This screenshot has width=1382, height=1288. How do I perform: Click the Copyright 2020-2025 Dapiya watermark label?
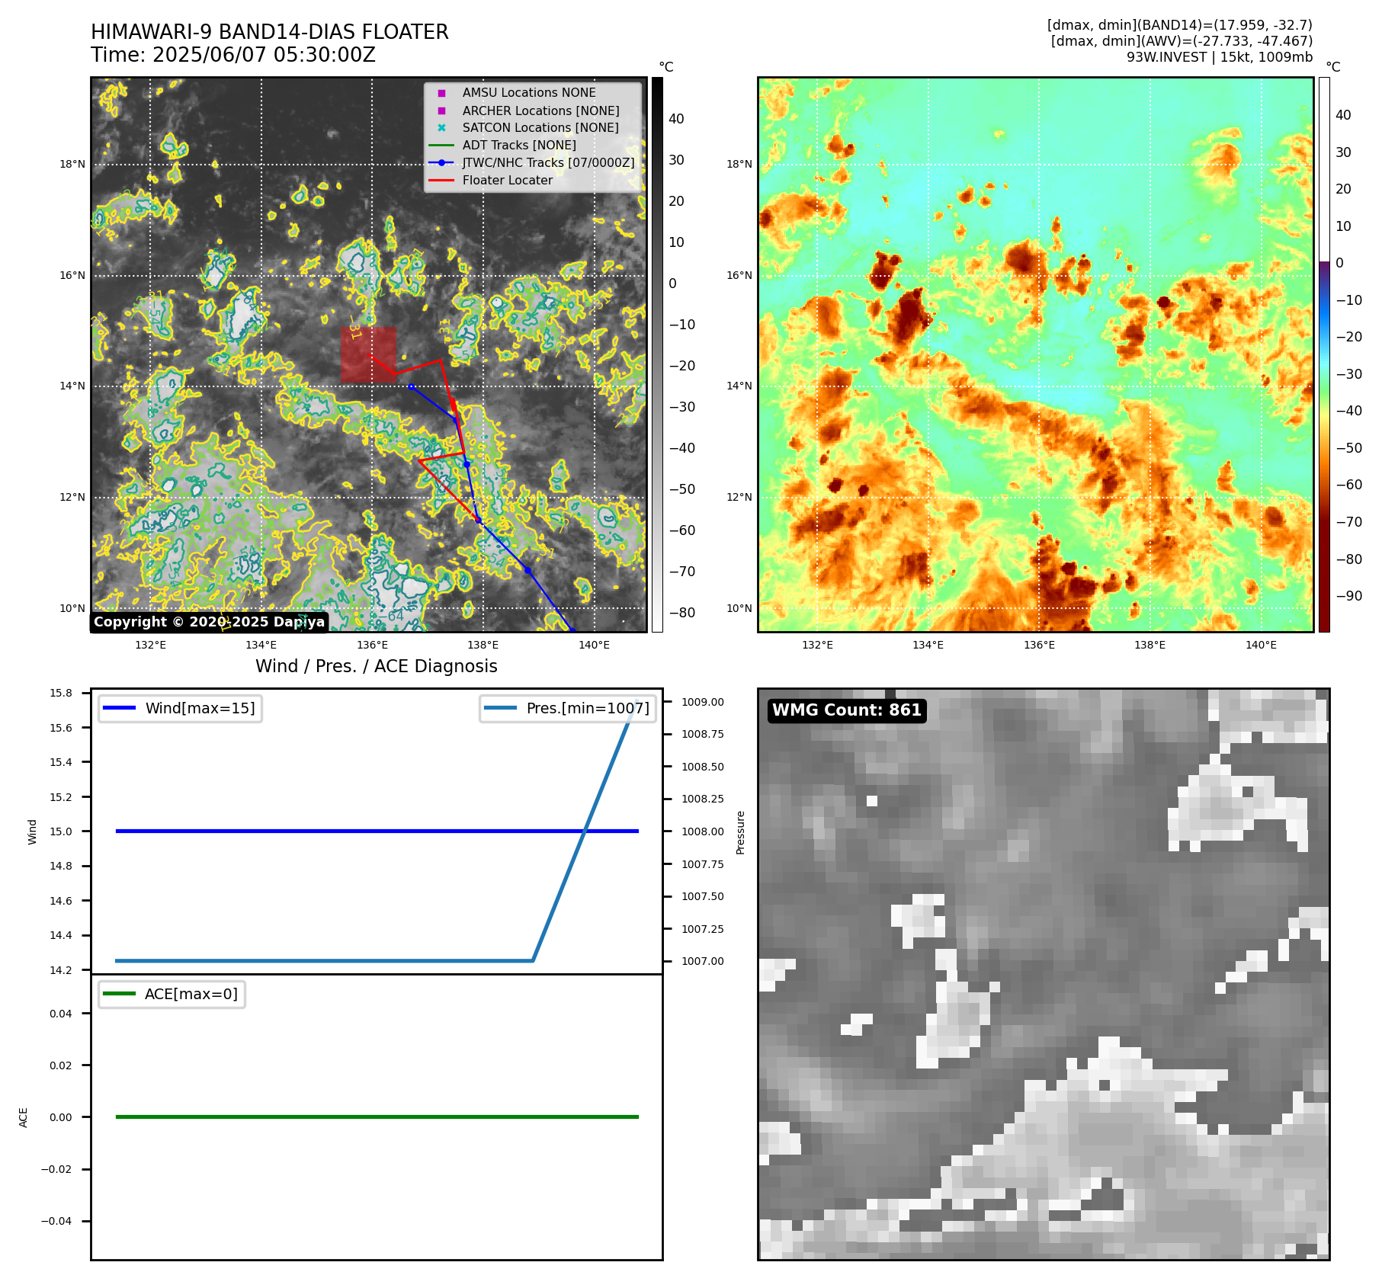(210, 622)
